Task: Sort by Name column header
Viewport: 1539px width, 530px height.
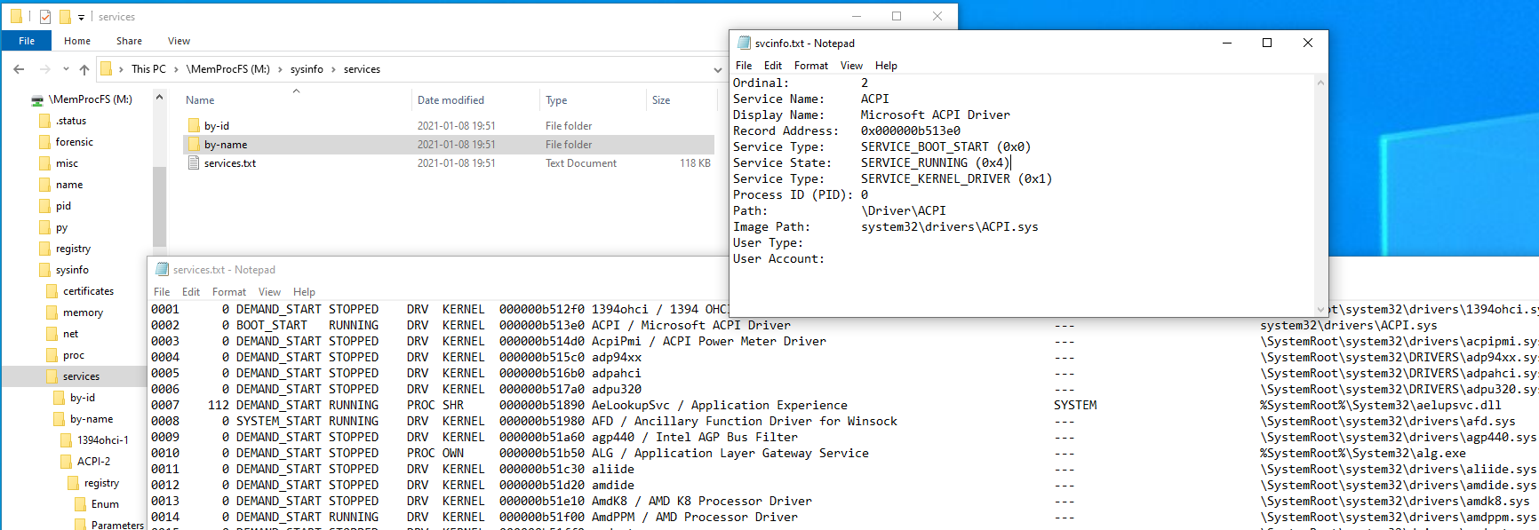Action: [200, 100]
